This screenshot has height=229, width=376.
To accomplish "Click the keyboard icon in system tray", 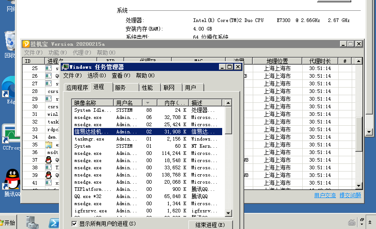I will (352, 223).
